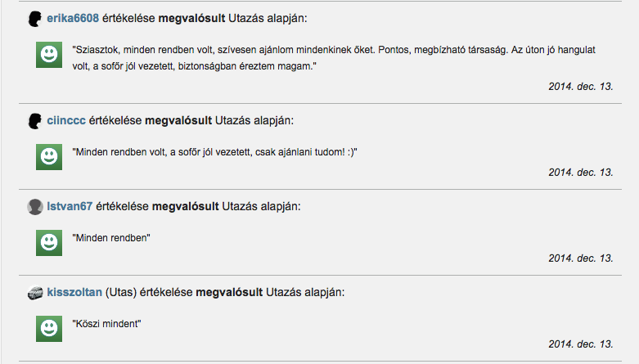Screen dimensions: 639x364
Task: Click erika6608's silhouette avatar
Action: 34,19
